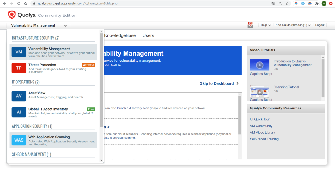Open Captions Script under Introduction video
This screenshot has height=172, width=335.
pyautogui.click(x=261, y=74)
